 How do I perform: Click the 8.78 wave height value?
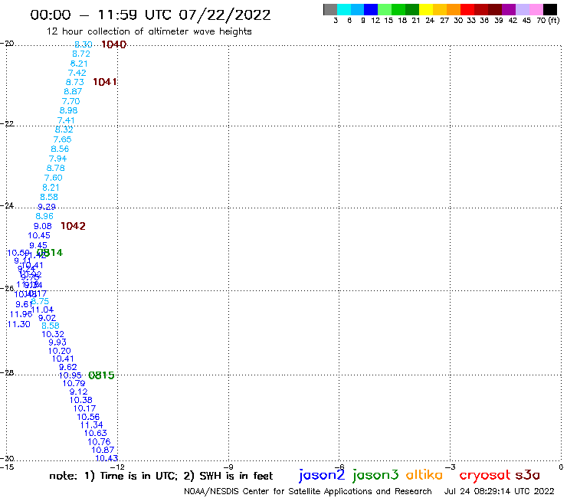[56, 168]
